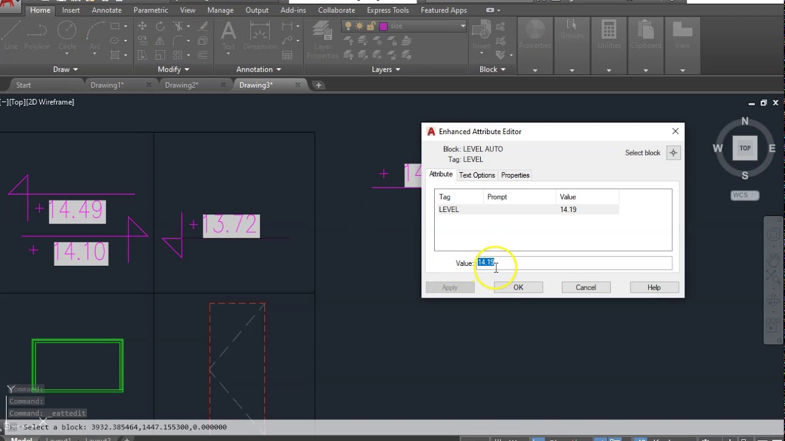785x441 pixels.
Task: Expand the Modify panel
Action: [174, 69]
